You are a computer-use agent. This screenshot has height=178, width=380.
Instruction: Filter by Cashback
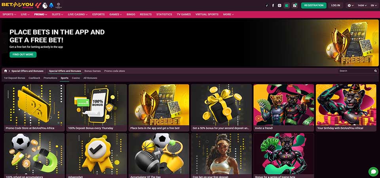tap(34, 78)
